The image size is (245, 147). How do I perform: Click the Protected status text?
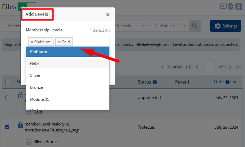tap(146, 127)
